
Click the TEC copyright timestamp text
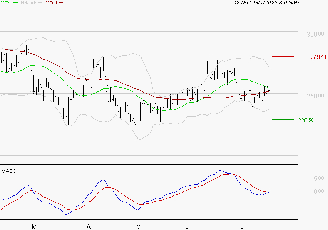tap(267, 2)
